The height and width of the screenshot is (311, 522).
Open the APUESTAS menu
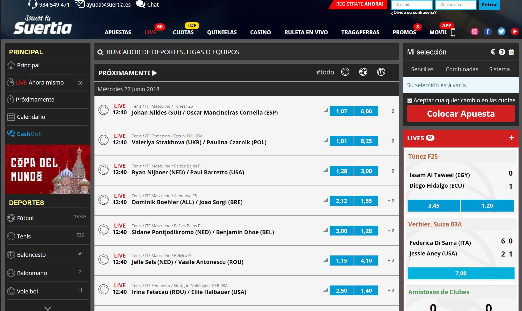(118, 32)
